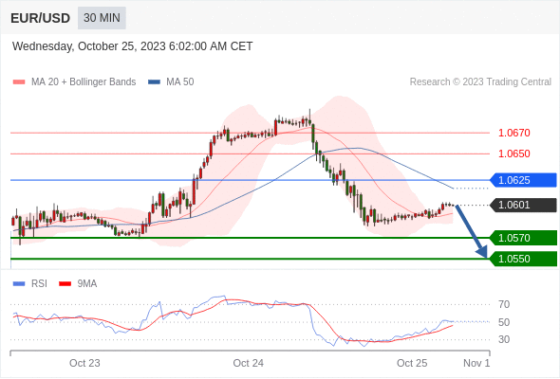This screenshot has width=560, height=379.
Task: Click the Oct 23 date axis label
Action: (84, 363)
